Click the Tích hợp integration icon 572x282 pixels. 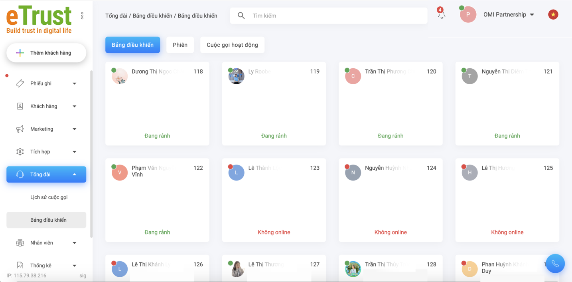click(20, 152)
